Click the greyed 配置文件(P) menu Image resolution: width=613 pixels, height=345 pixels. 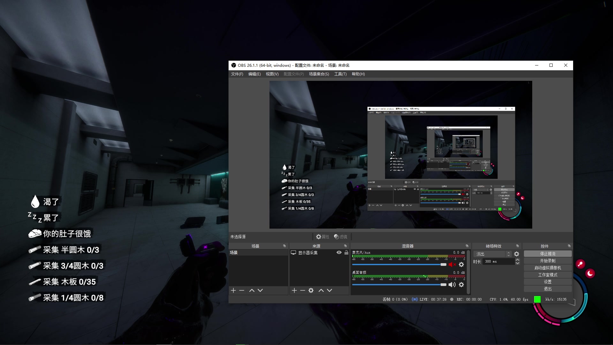tap(294, 74)
